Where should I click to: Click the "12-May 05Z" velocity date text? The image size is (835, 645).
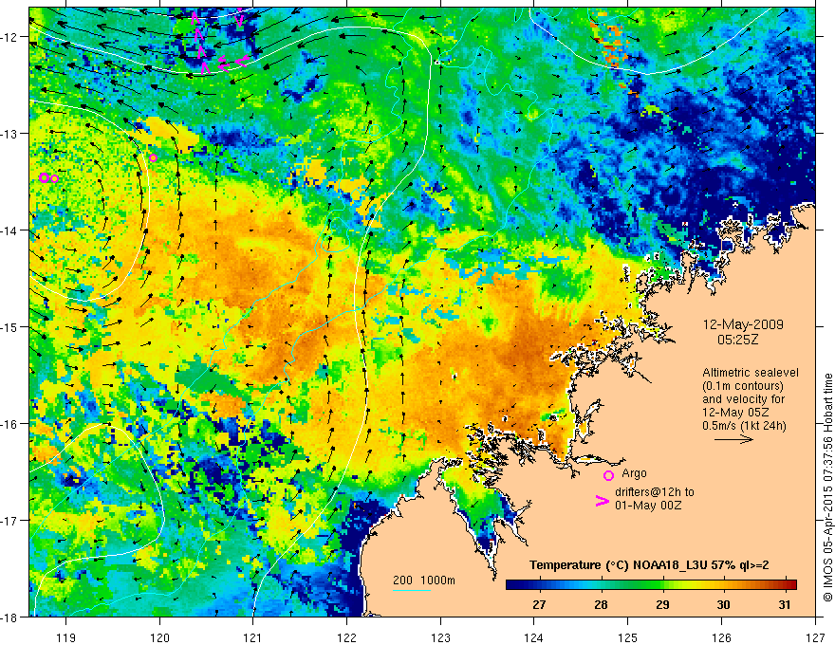point(734,413)
